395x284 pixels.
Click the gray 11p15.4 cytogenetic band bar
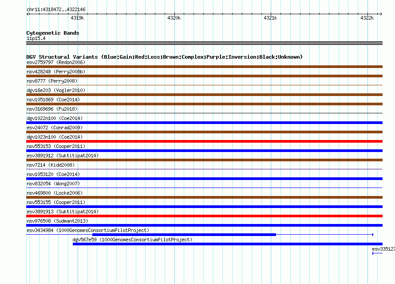pyautogui.click(x=204, y=43)
